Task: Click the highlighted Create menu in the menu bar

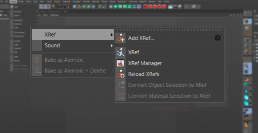Action: (x=13, y=1)
